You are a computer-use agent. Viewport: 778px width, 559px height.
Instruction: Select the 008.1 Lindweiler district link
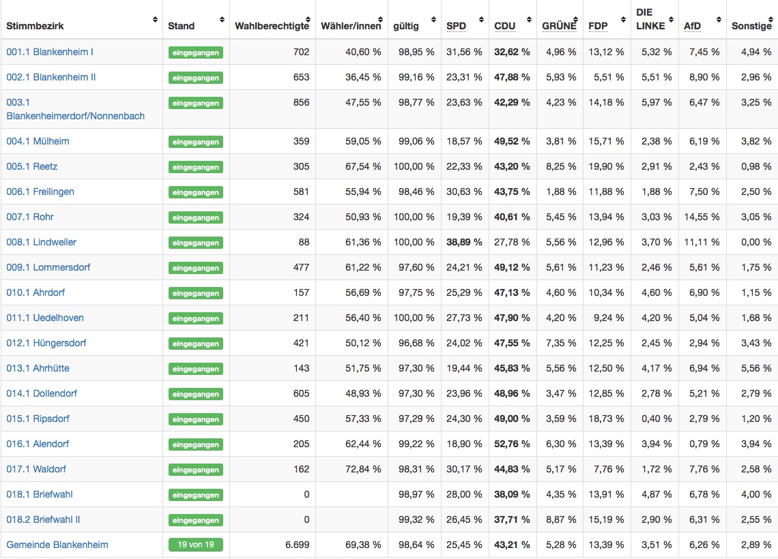pos(41,242)
